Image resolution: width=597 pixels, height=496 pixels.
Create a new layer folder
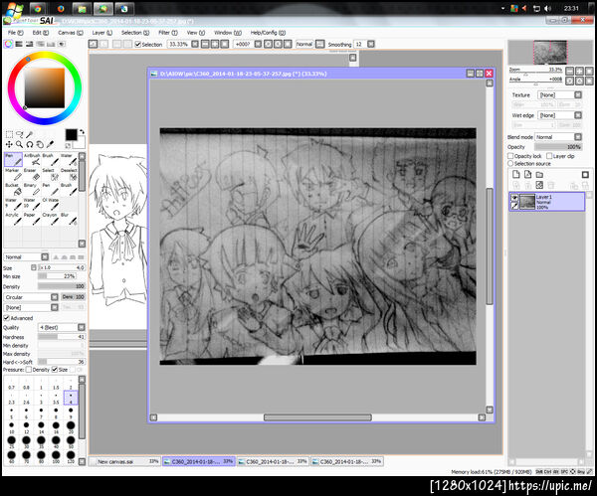(x=539, y=175)
